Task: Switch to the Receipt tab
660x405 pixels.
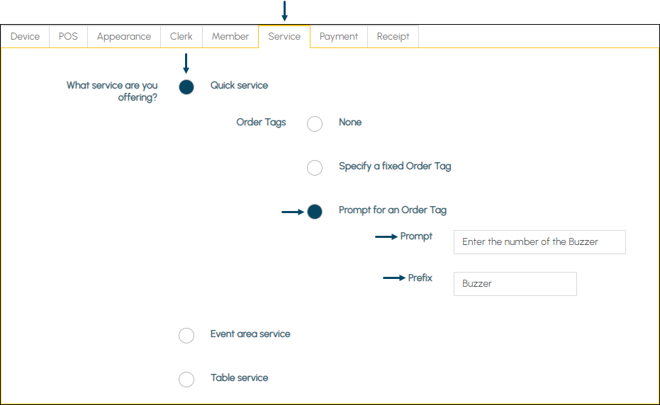Action: tap(393, 37)
